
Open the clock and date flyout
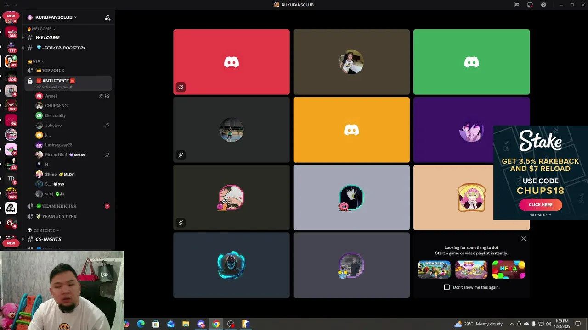click(562, 324)
